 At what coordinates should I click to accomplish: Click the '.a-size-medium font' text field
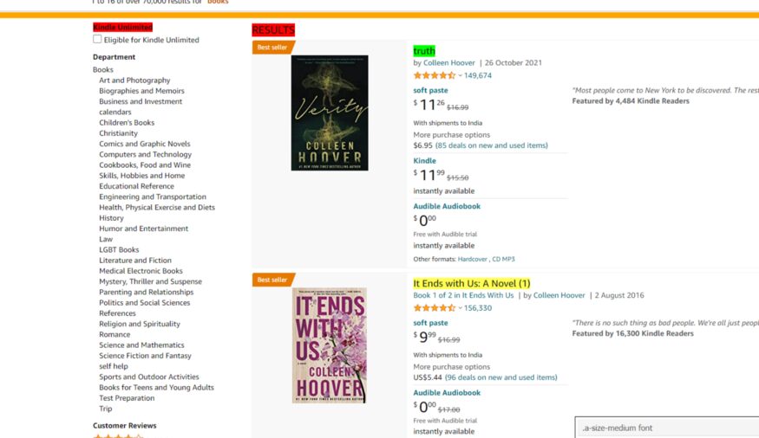[666, 428]
